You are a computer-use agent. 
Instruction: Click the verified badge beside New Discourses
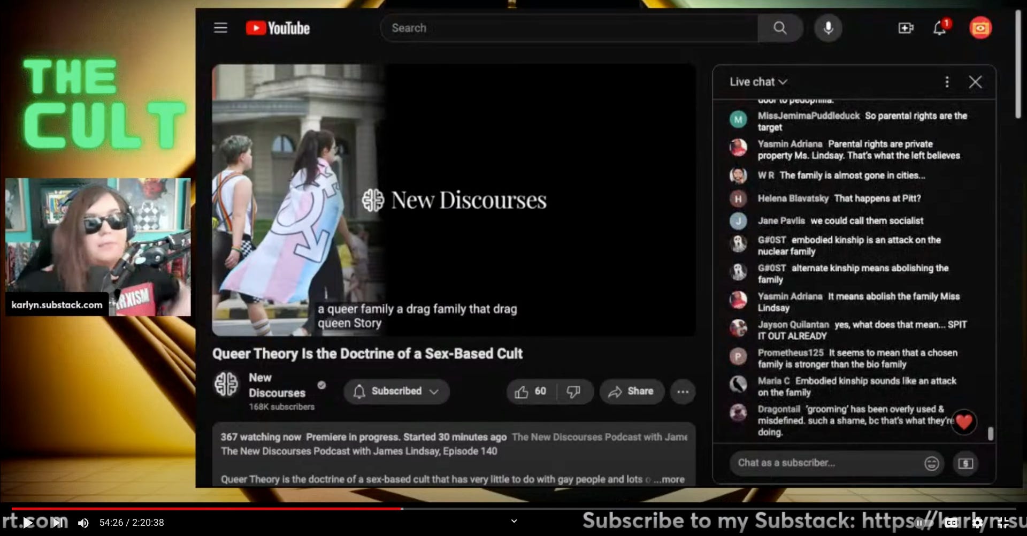click(321, 385)
